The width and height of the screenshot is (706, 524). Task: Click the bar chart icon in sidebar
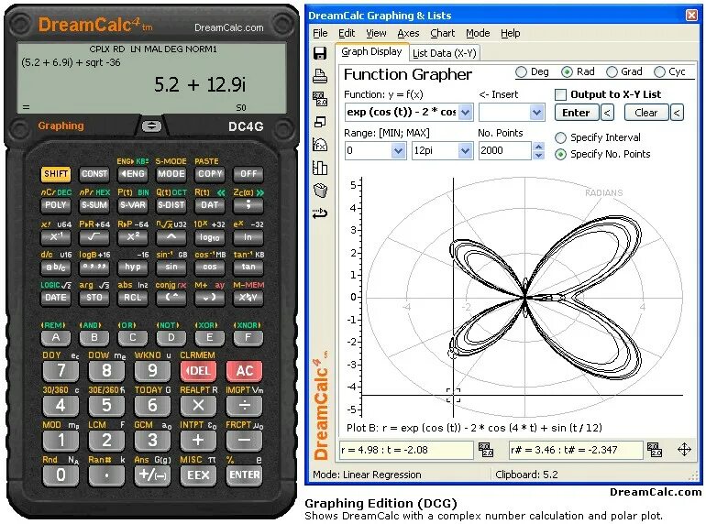320,168
